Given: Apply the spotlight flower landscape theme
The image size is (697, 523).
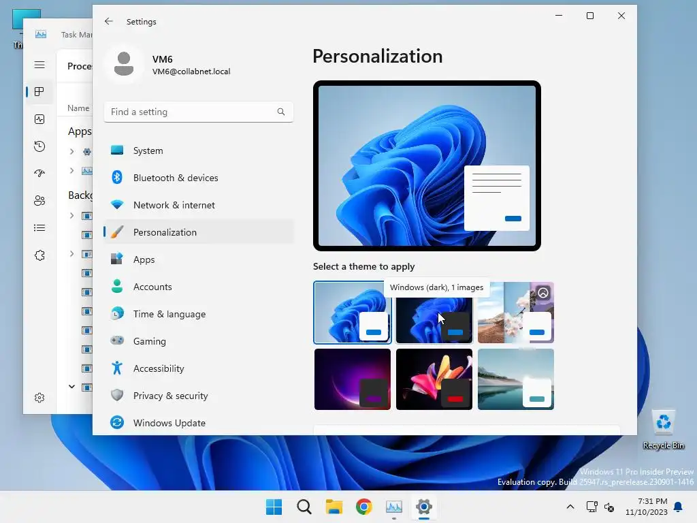Looking at the screenshot, I should pos(516,313).
